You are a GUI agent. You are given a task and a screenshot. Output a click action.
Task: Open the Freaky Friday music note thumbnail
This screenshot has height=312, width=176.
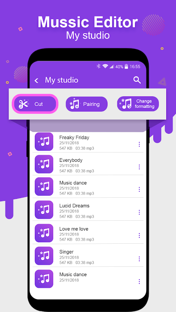tap(44, 142)
